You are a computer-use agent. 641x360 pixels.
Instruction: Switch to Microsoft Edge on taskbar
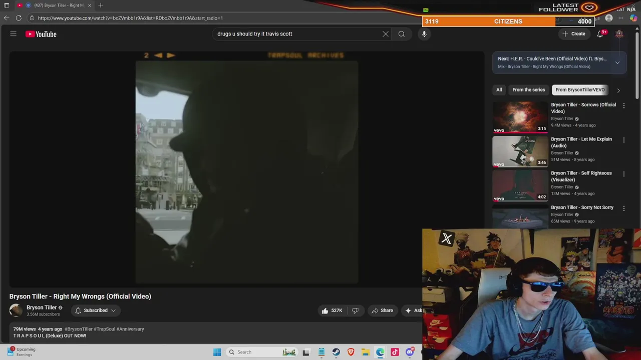point(380,352)
